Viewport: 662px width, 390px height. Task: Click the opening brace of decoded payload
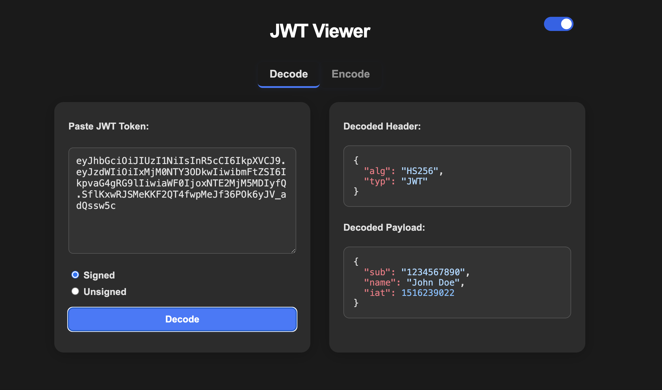356,261
